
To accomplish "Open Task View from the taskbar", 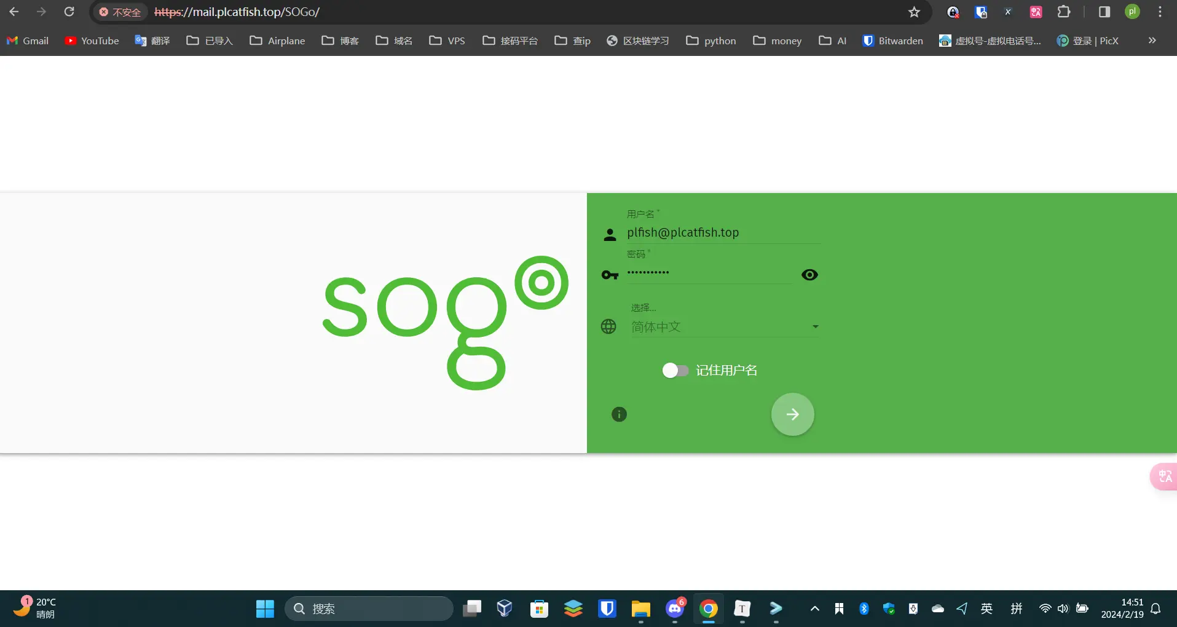I will pos(472,609).
